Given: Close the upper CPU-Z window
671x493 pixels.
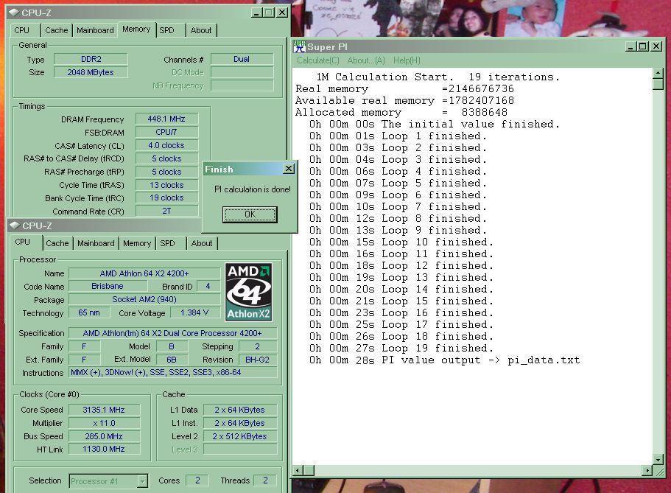Looking at the screenshot, I should pos(281,13).
